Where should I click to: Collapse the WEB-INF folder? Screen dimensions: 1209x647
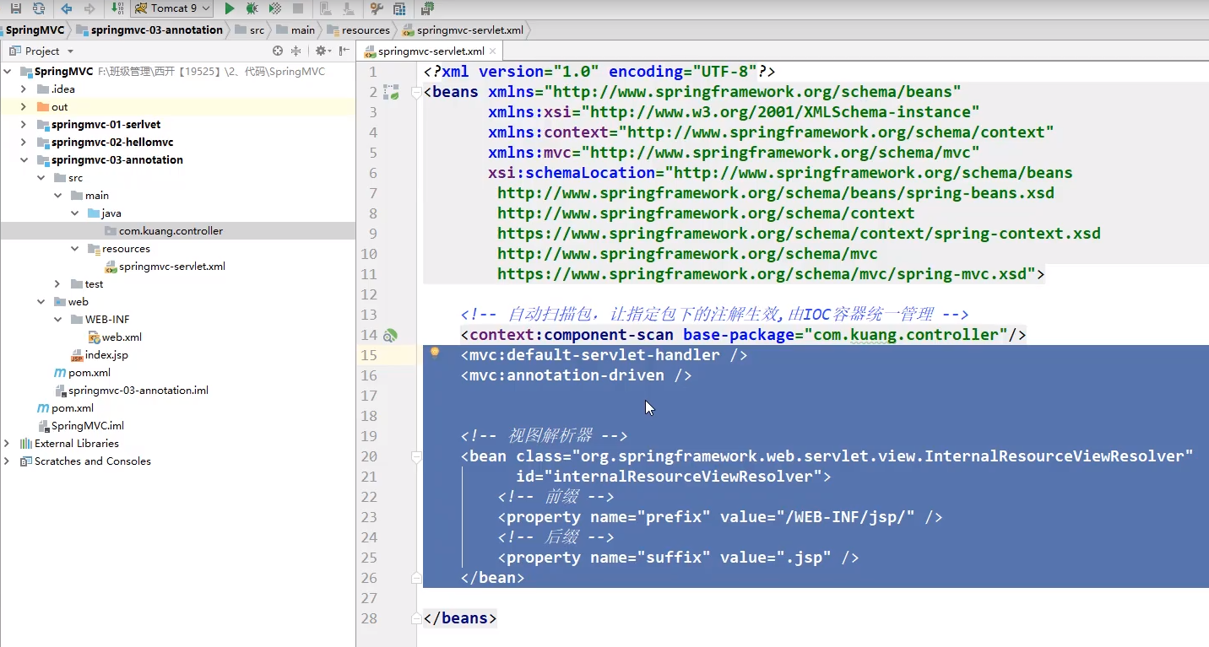click(x=58, y=320)
